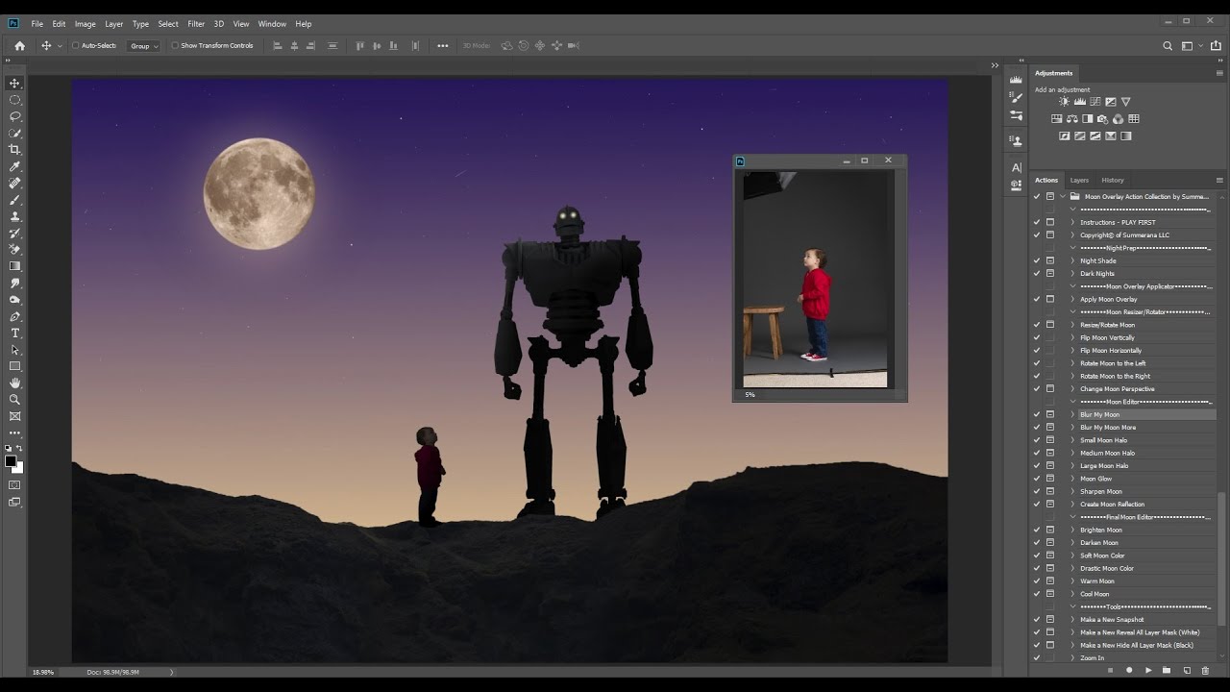The image size is (1230, 692).
Task: Select the Make a New Snapshot action
Action: [x=1112, y=619]
